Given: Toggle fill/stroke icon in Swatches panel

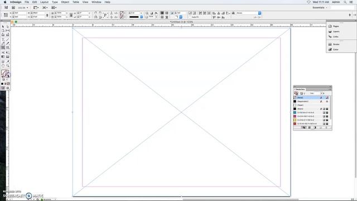Looking at the screenshot, I should 296,93.
